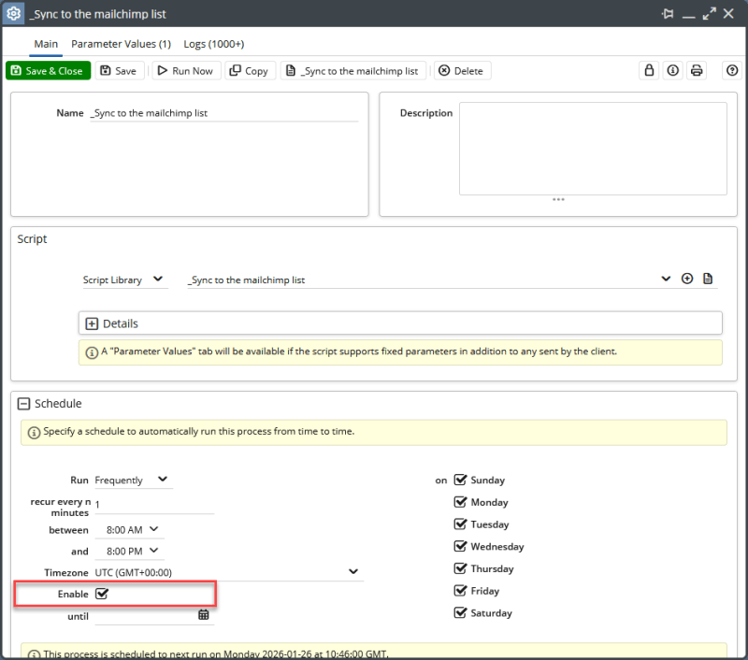Switch to Parameter Values tab
The width and height of the screenshot is (748, 660).
click(x=121, y=44)
